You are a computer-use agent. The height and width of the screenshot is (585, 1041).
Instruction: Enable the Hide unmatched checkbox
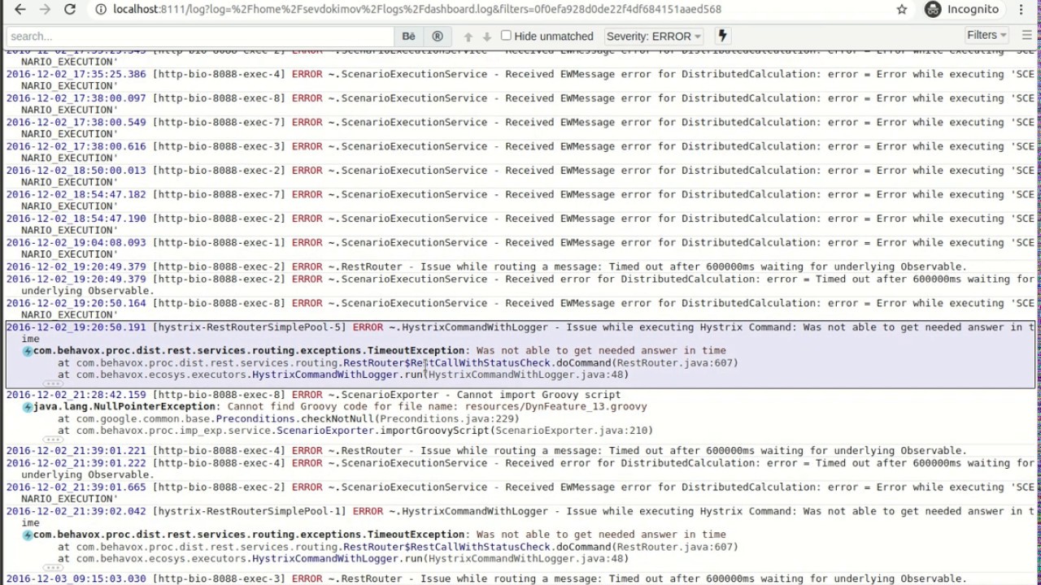tap(506, 36)
